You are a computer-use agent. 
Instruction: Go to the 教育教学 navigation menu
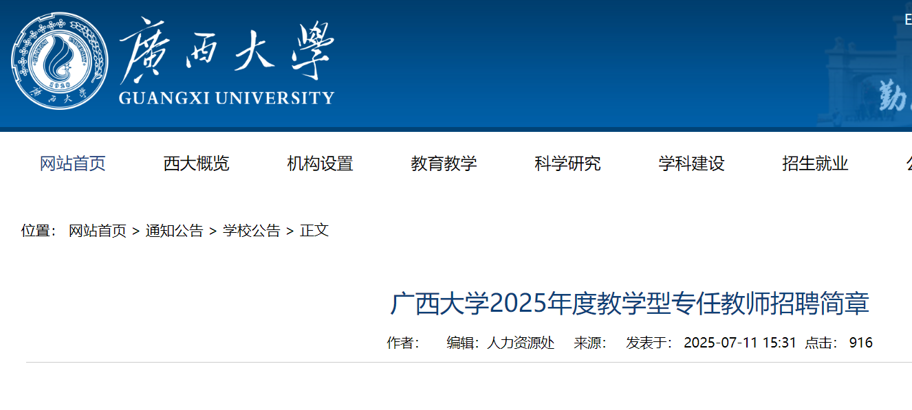pos(444,163)
